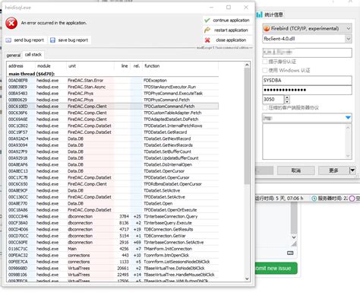Select the TFDCustomTableAdapter.Fetch row

[x=113, y=113]
